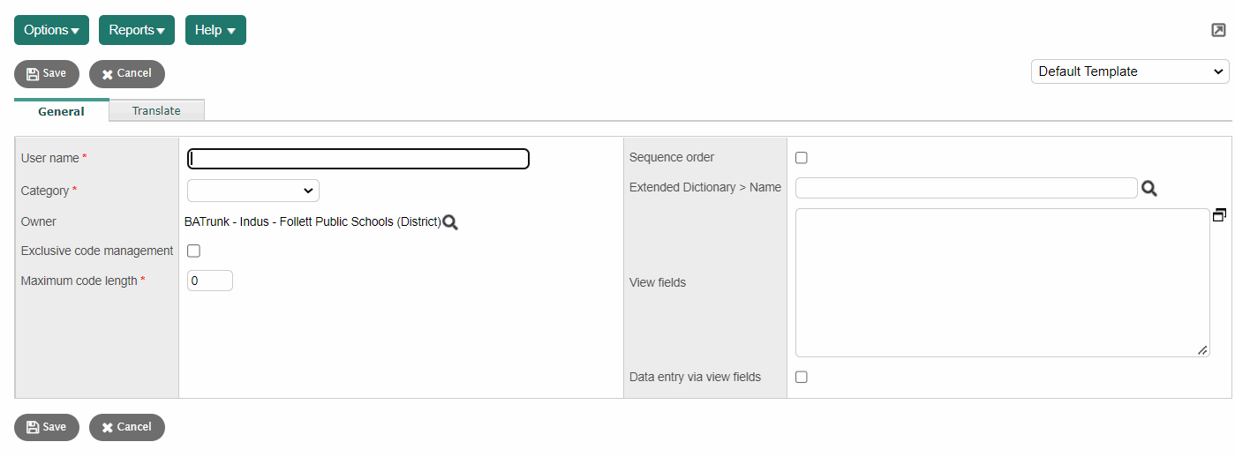Select the General tab
Viewport: 1235px width, 457px height.
pyautogui.click(x=62, y=112)
